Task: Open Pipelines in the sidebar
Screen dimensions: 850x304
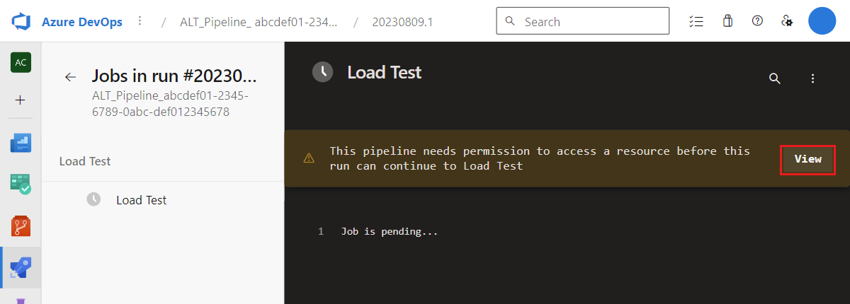Action: [21, 267]
